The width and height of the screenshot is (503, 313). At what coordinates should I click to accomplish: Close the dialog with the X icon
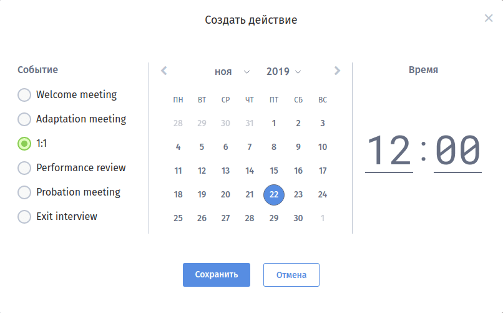(489, 18)
